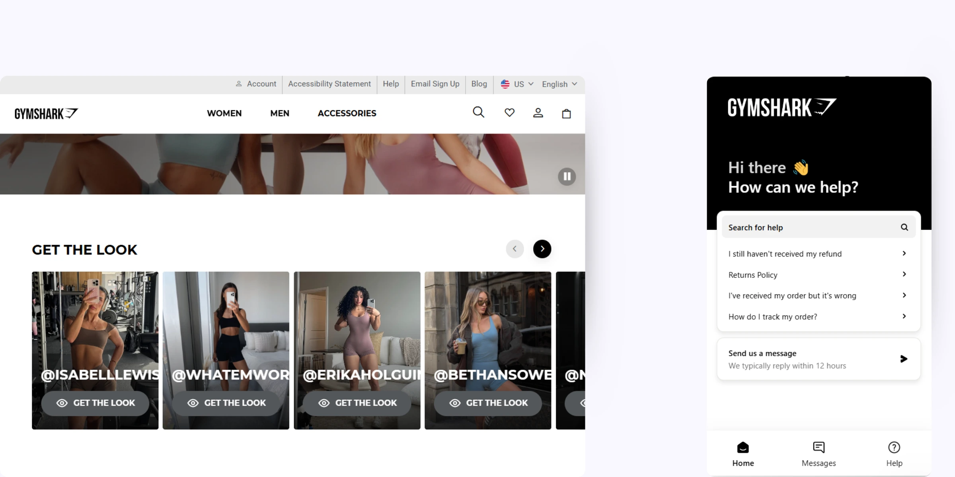This screenshot has height=477, width=955.
Task: Click the account person icon in header
Action: [x=538, y=113]
